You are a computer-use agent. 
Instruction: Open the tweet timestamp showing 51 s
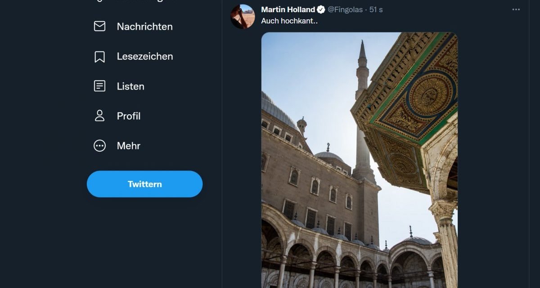[375, 9]
